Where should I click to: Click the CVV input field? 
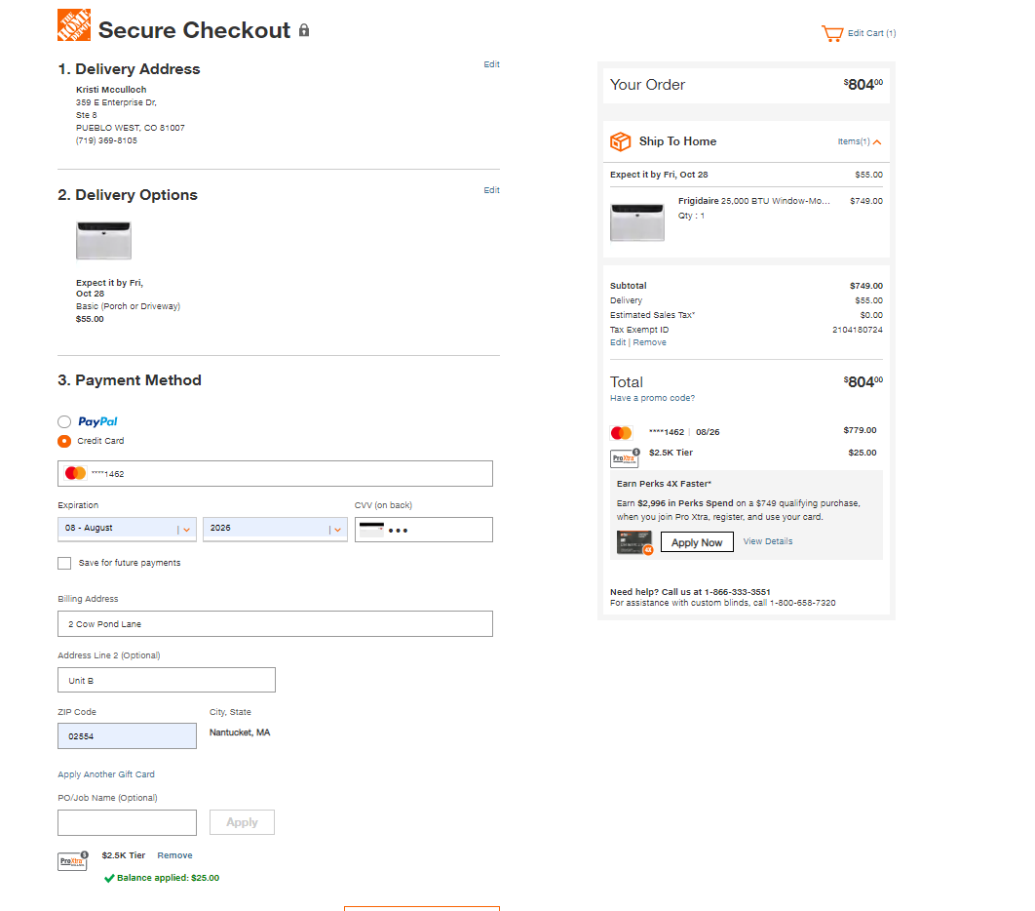point(424,530)
